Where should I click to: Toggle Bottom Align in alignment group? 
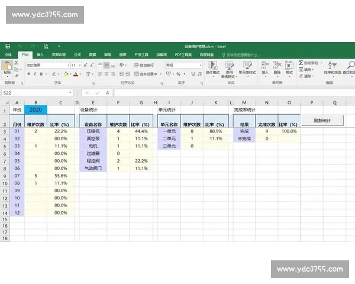pyautogui.click(x=113, y=65)
